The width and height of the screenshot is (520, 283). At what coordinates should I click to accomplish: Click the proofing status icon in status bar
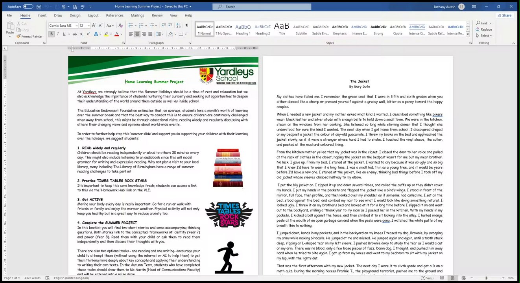click(48, 278)
